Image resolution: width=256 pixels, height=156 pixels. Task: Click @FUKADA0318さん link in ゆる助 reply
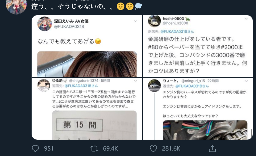(x=81, y=86)
